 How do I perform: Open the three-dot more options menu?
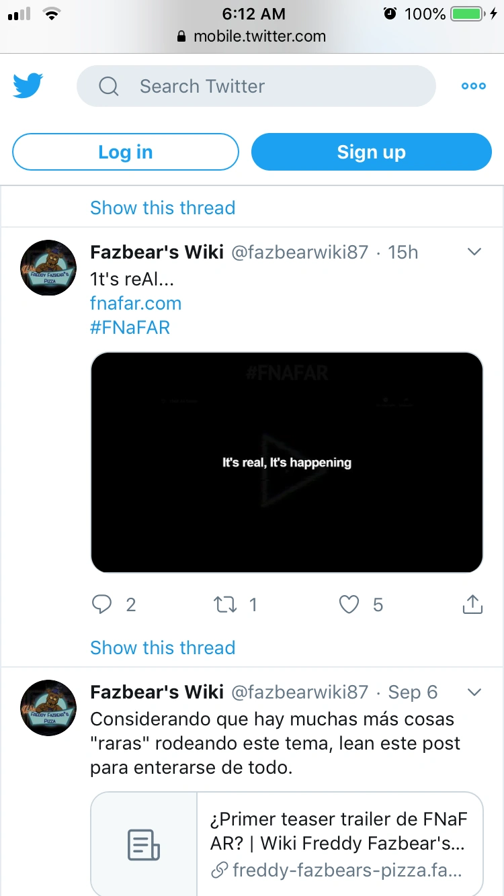(x=473, y=86)
